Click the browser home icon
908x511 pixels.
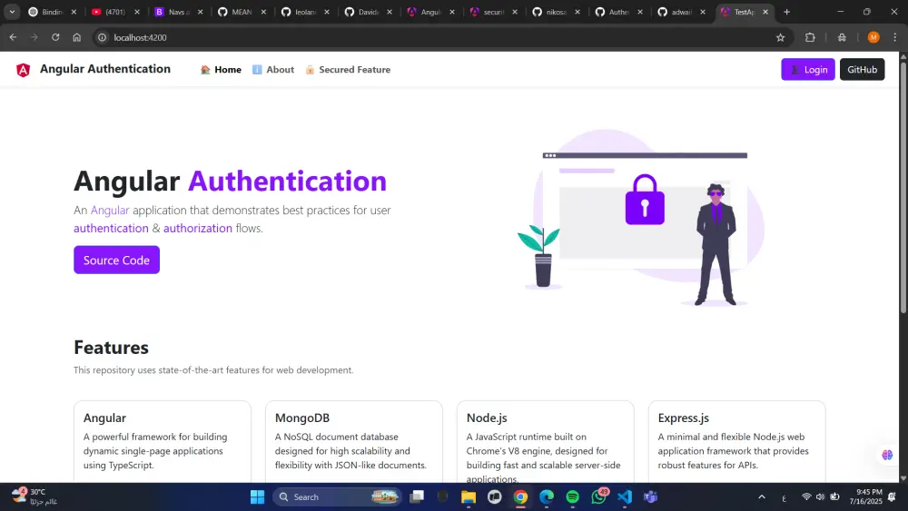point(77,37)
